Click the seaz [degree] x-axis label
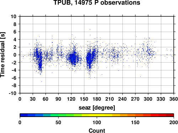 coord(97,108)
